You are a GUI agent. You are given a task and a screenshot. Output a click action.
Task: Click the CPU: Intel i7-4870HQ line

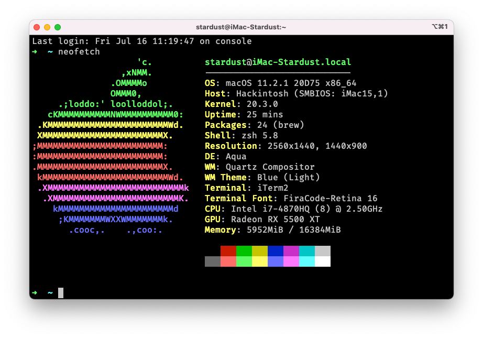pos(293,209)
